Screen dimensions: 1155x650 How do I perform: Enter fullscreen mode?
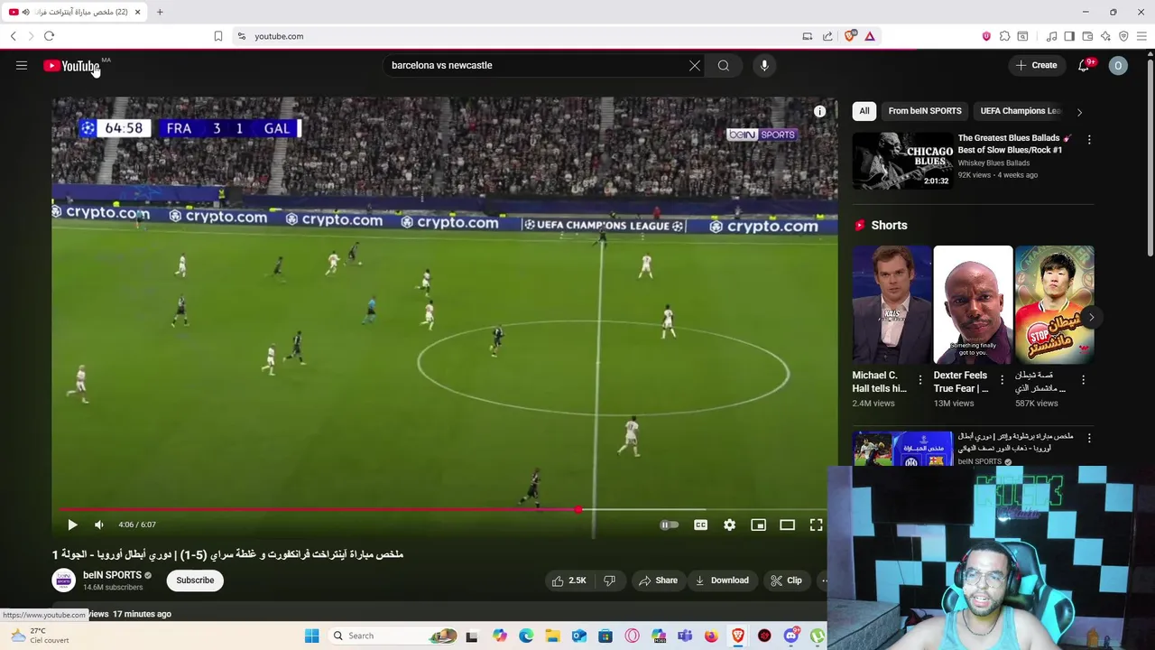point(816,525)
